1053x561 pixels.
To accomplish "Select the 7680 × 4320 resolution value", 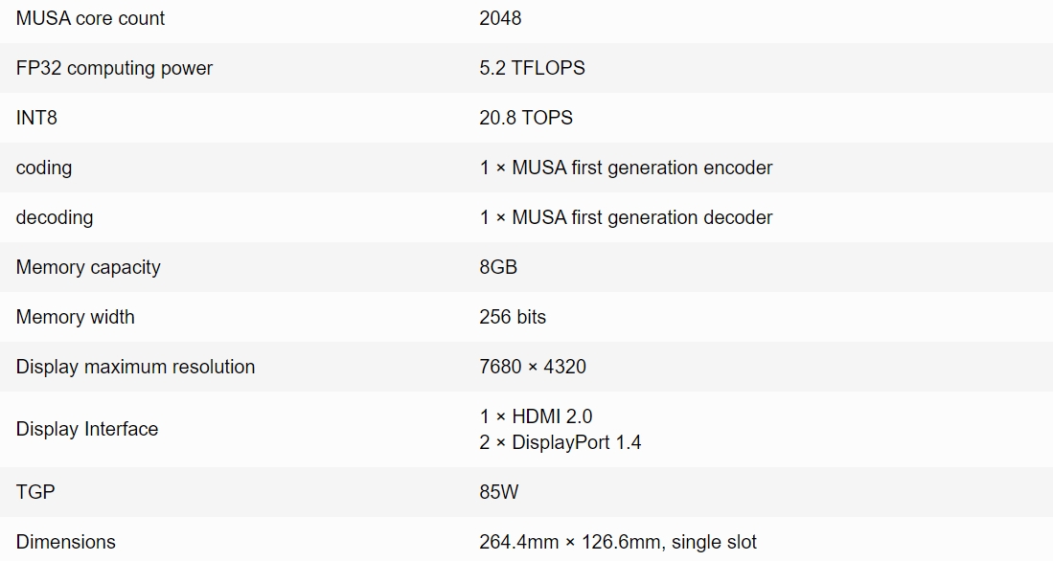I will pos(533,367).
